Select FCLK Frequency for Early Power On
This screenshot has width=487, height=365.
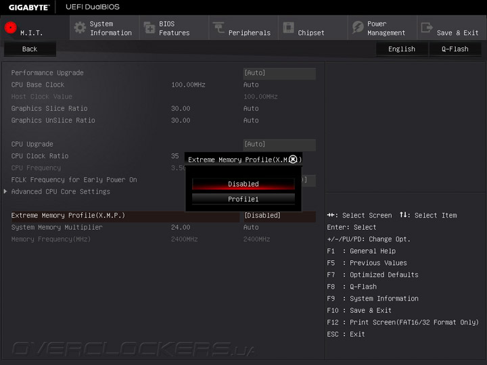(x=74, y=180)
